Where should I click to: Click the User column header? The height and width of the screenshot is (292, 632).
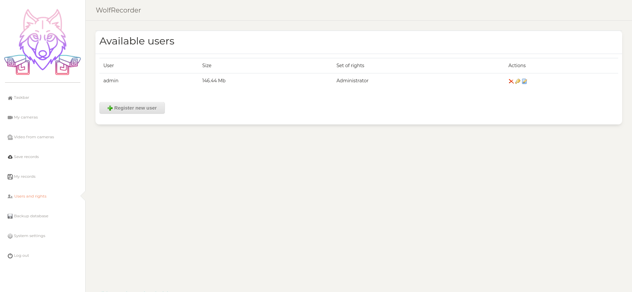click(x=109, y=66)
